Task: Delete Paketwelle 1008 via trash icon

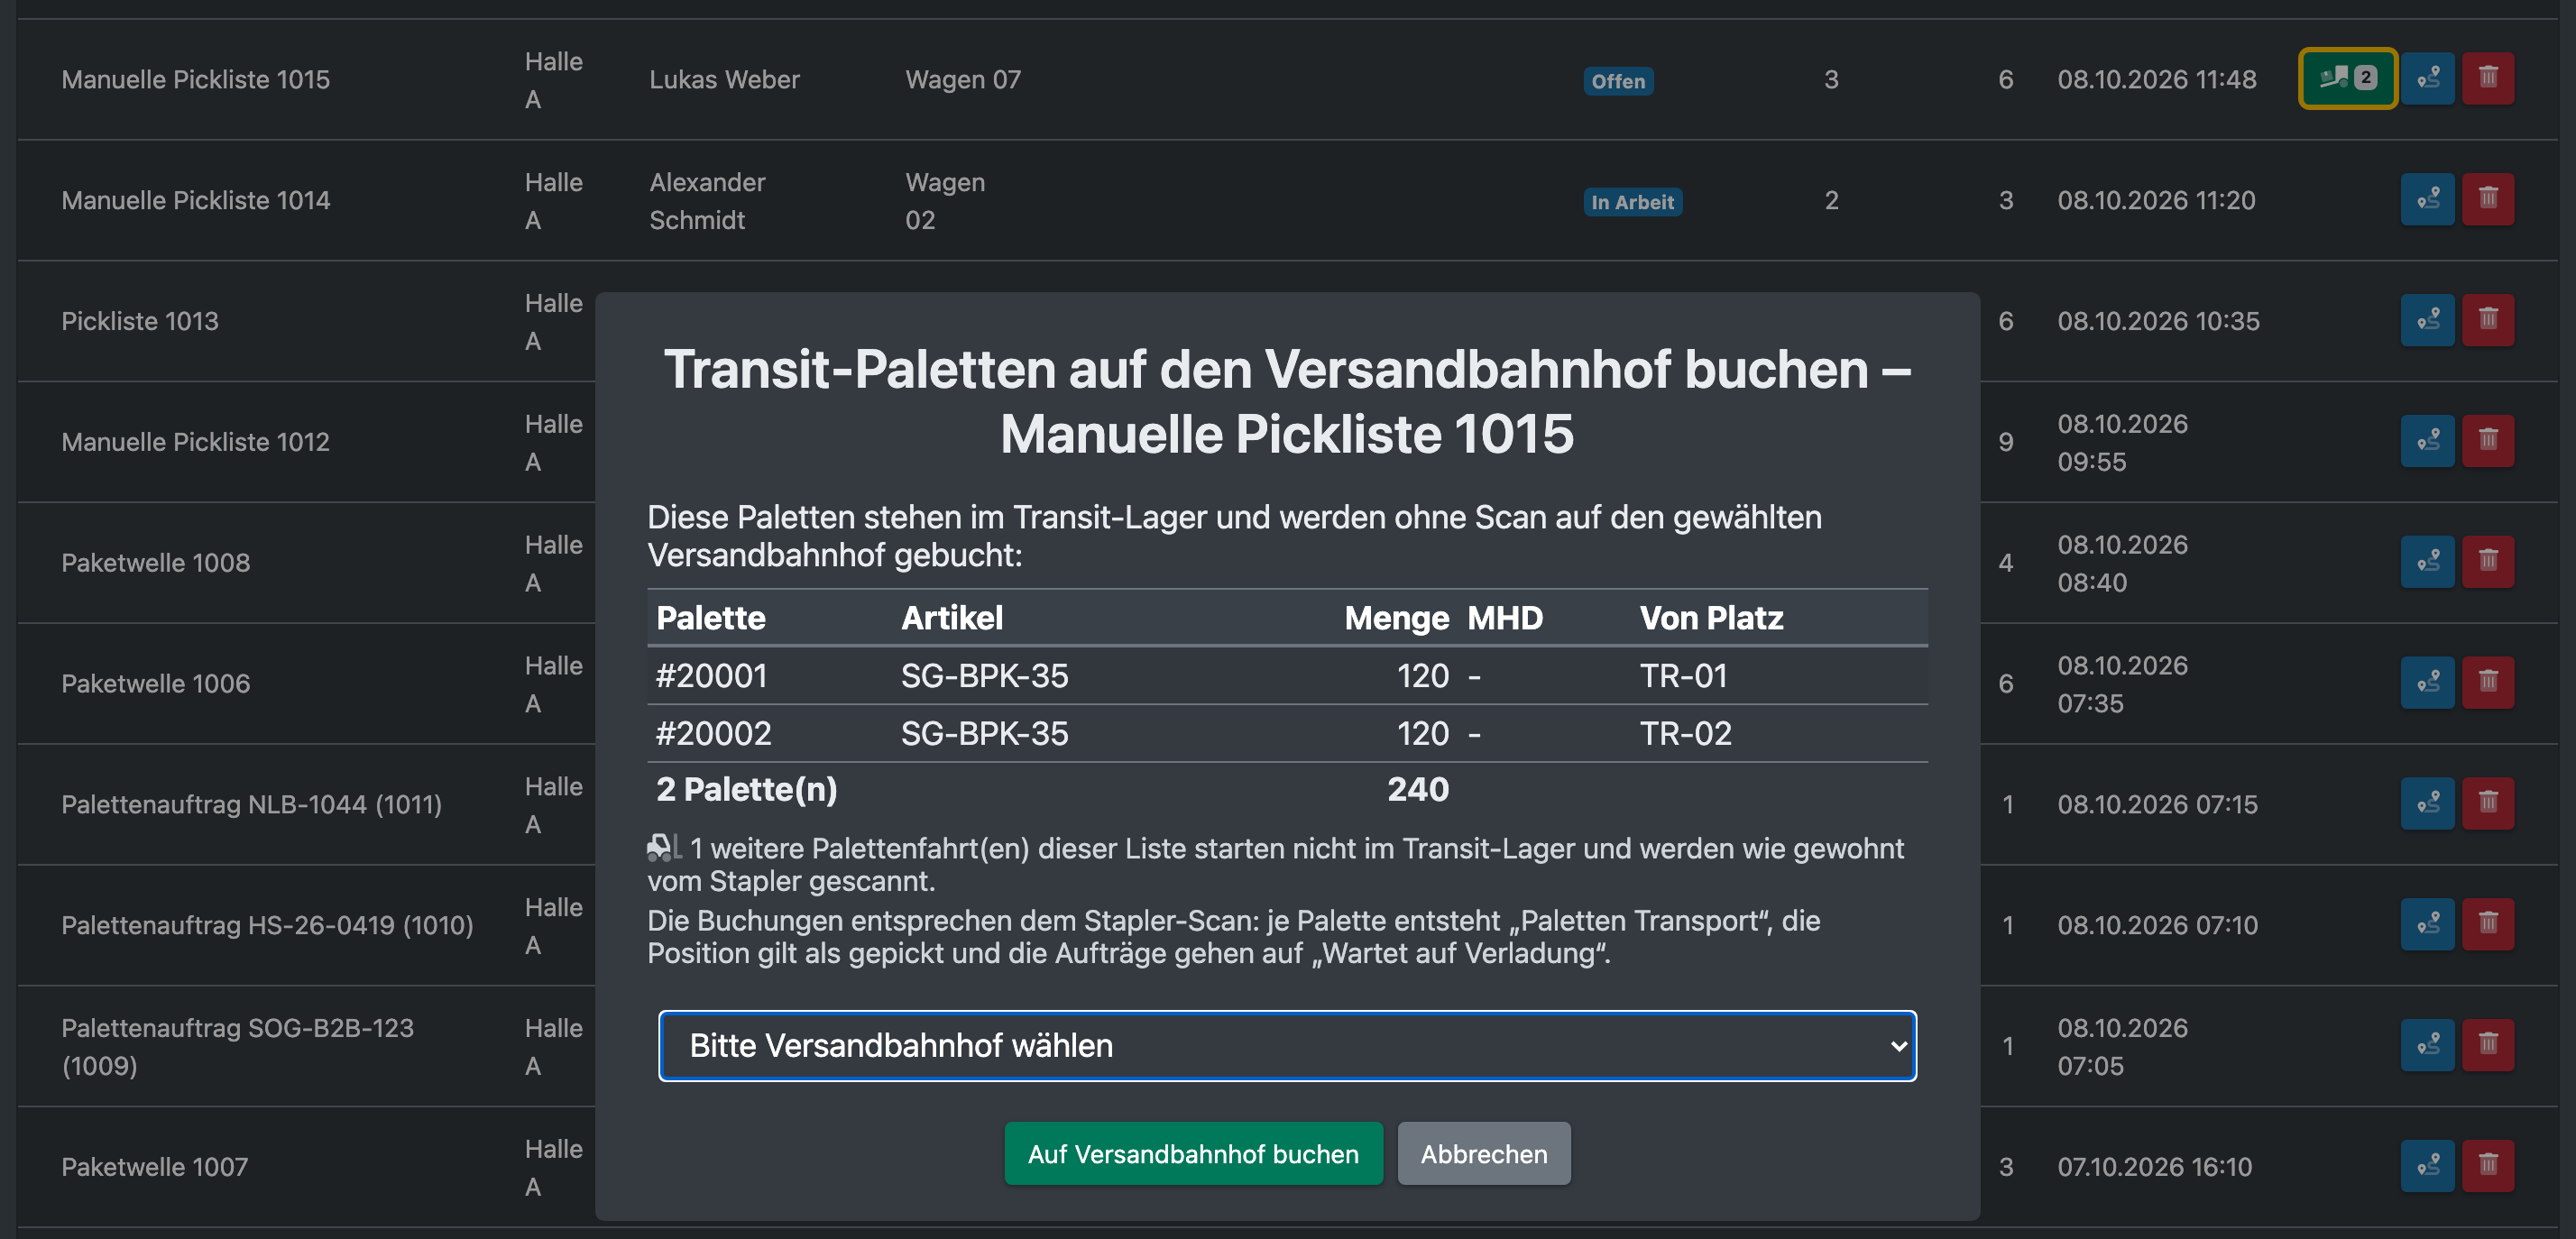Action: click(2488, 562)
